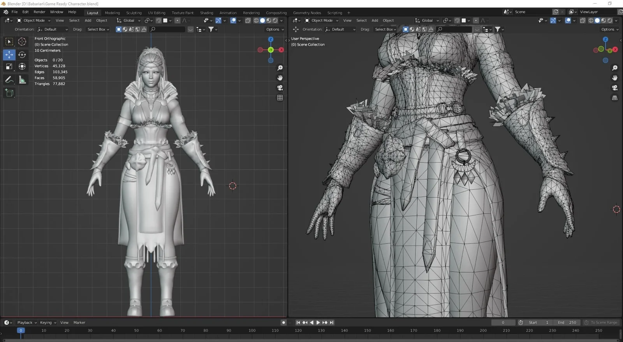Switch right viewport to rendered shading
Image resolution: width=623 pixels, height=342 pixels.
[x=610, y=20]
